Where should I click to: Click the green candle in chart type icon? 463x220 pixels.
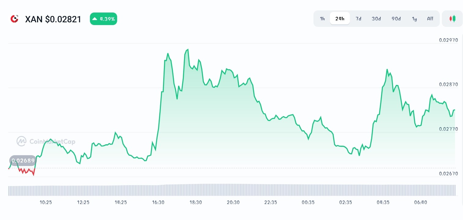point(454,19)
